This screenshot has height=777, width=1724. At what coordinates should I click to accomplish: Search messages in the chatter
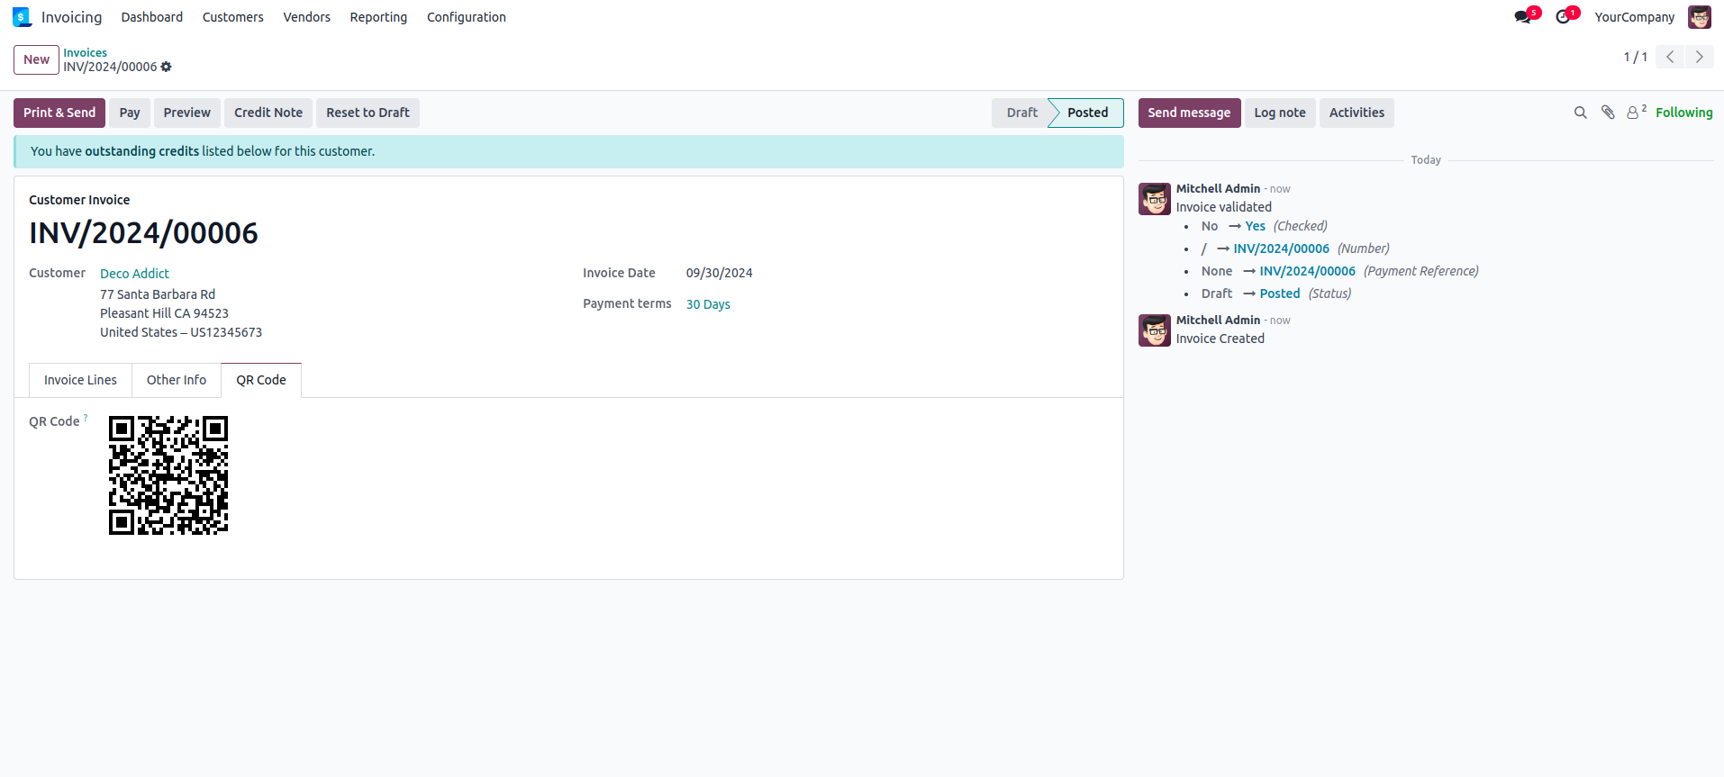point(1581,113)
